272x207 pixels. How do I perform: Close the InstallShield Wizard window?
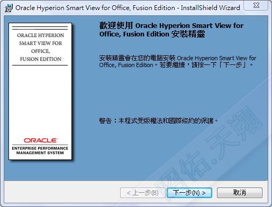[x=256, y=5]
